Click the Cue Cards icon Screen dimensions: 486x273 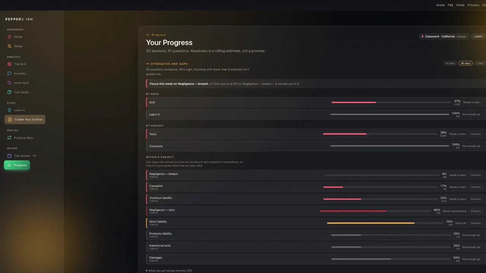9,92
